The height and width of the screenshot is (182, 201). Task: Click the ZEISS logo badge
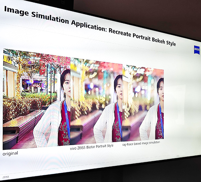pos(197,50)
